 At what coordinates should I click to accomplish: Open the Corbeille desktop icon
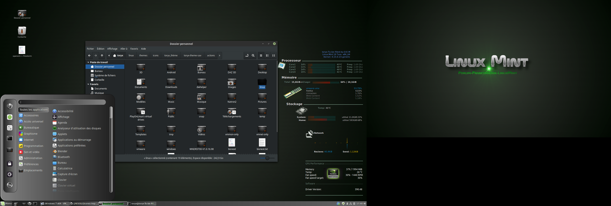click(22, 31)
